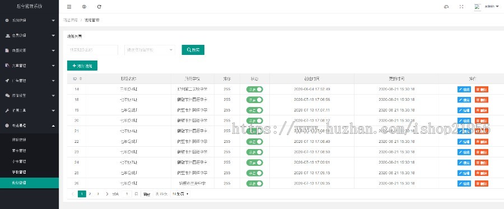Viewport: 504px width, 209px height.
Task: Go to next page with right arrow
Action: 107,194
